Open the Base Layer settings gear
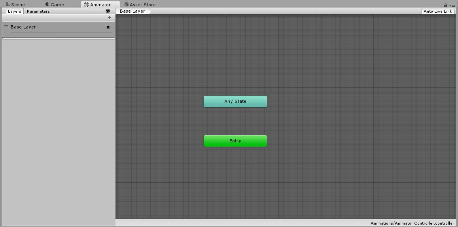The image size is (458, 227). 108,27
